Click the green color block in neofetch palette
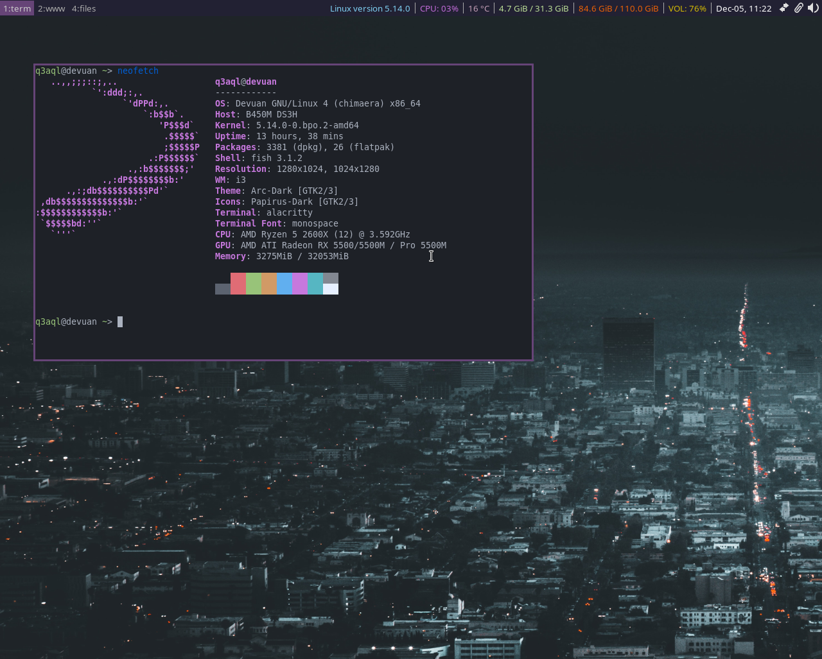 pyautogui.click(x=254, y=284)
